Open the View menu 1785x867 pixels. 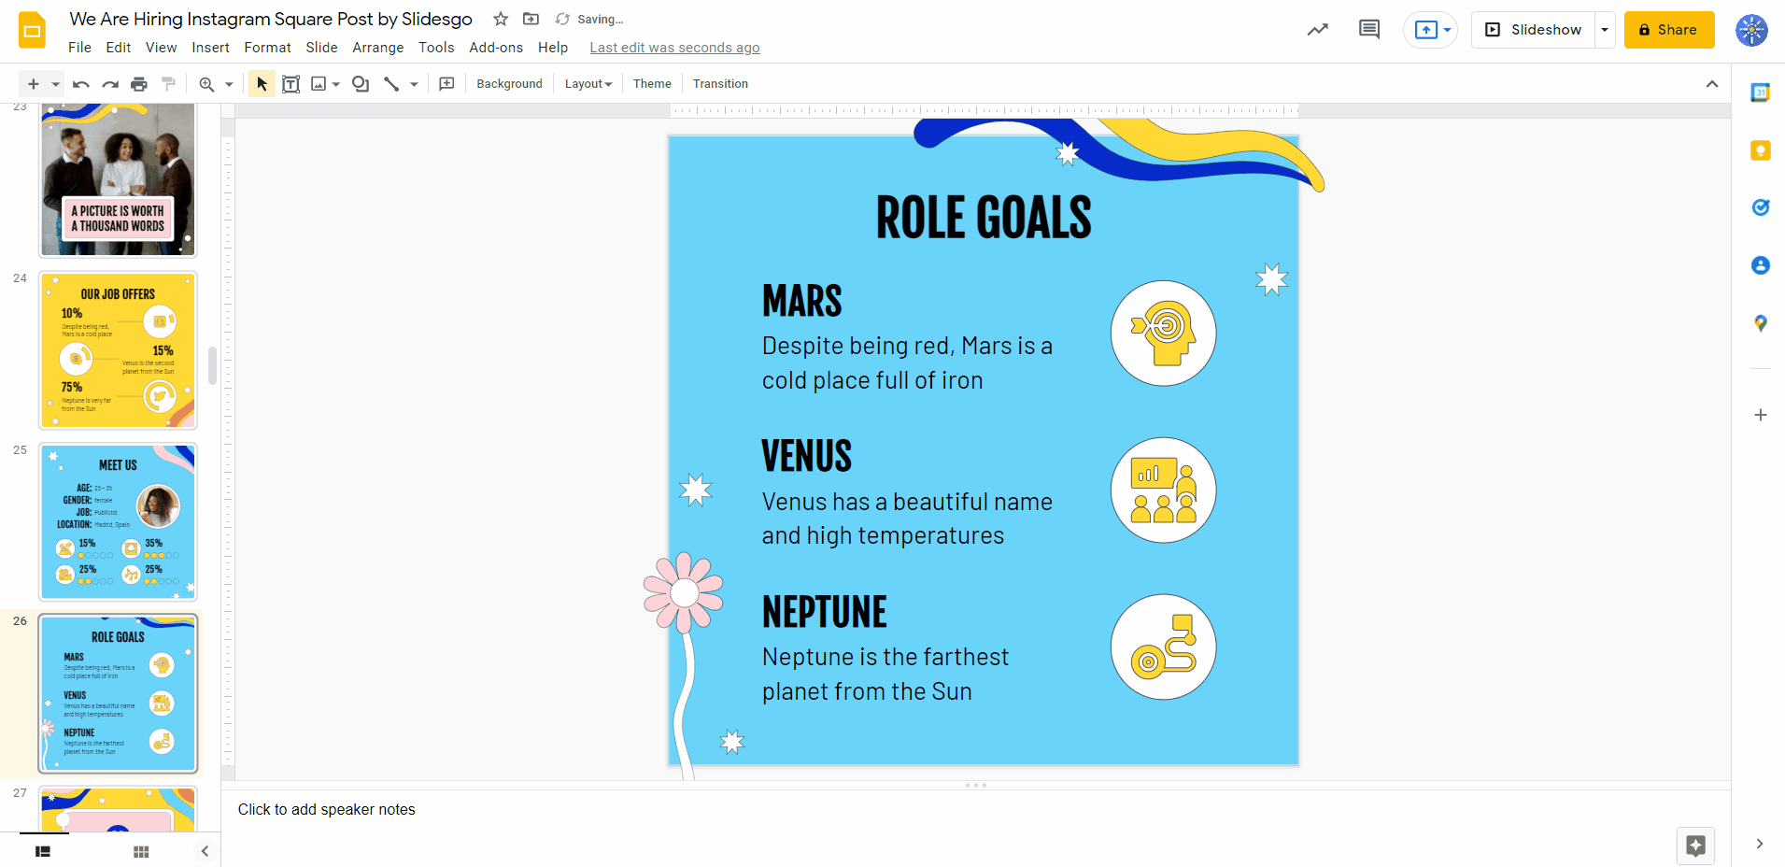click(161, 48)
